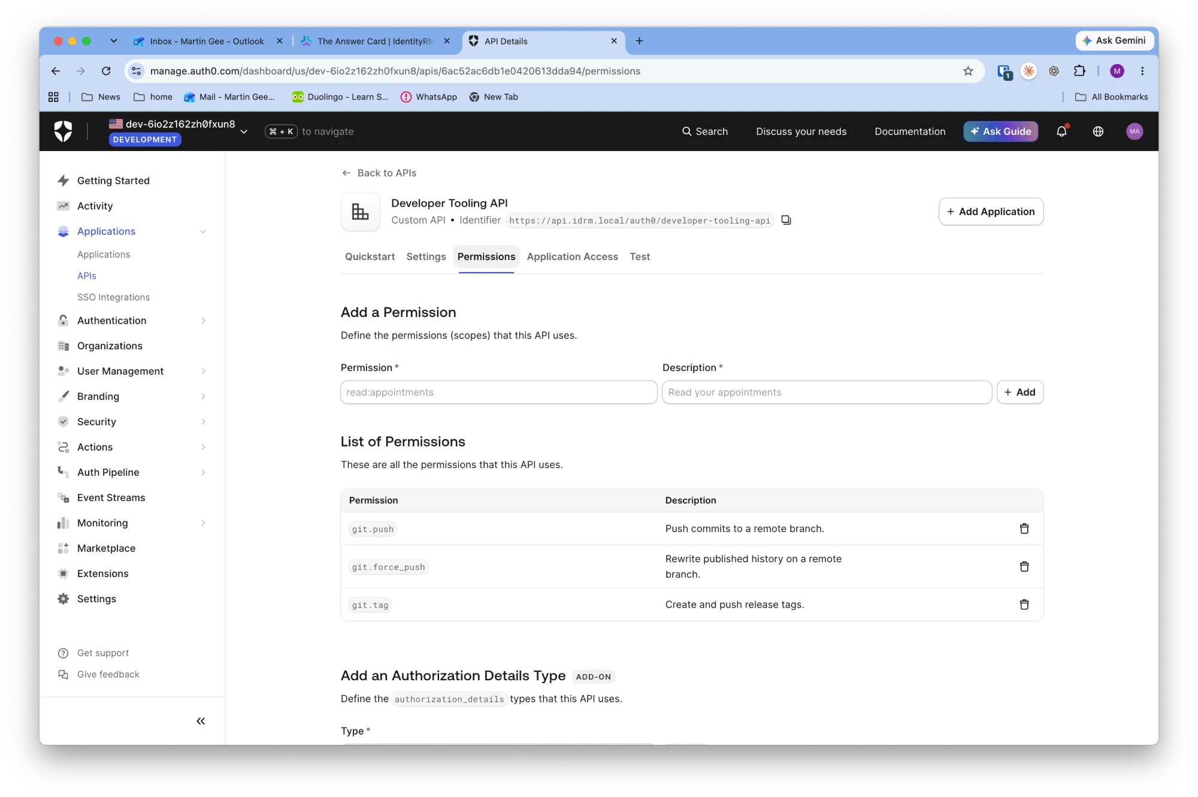Open the browser tab list dropdown
Image resolution: width=1198 pixels, height=797 pixels.
coord(114,41)
